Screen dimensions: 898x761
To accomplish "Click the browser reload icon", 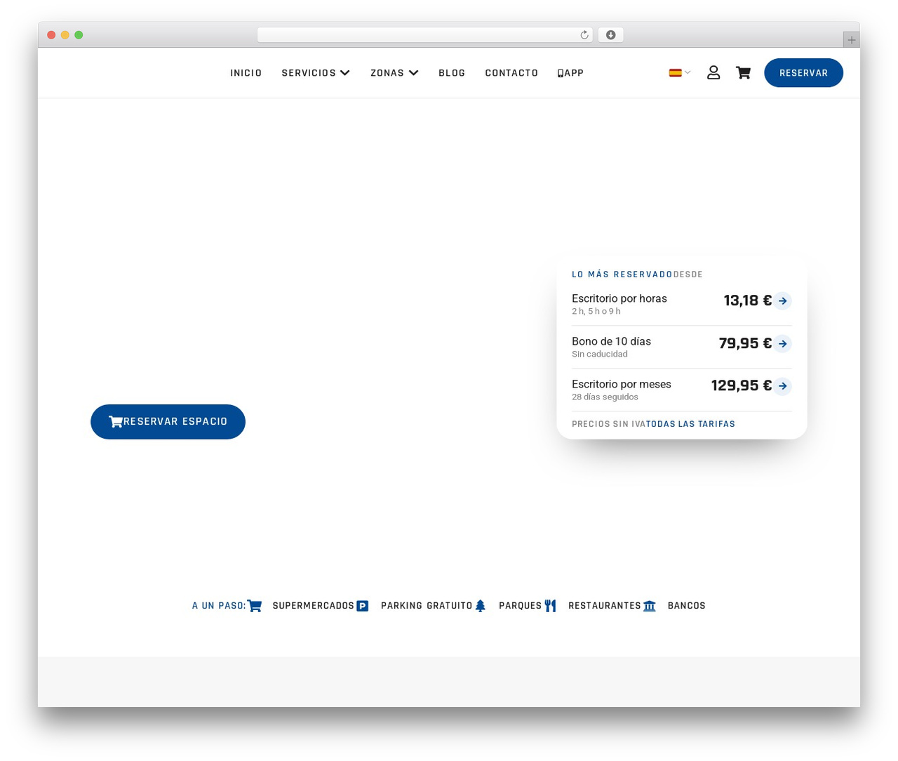I will tap(584, 35).
